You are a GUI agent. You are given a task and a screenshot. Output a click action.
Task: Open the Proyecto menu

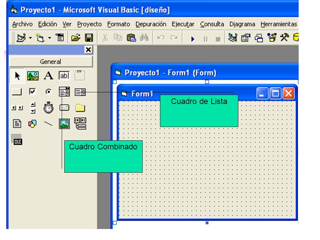coord(89,24)
